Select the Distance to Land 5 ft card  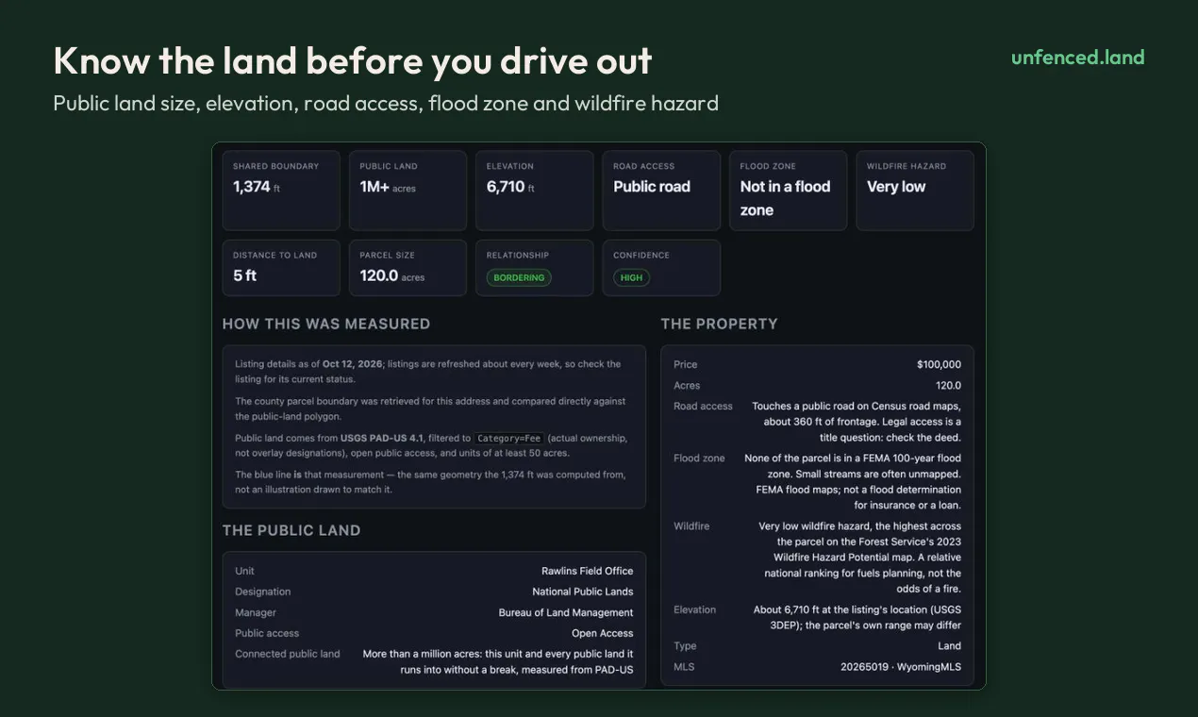(x=281, y=268)
